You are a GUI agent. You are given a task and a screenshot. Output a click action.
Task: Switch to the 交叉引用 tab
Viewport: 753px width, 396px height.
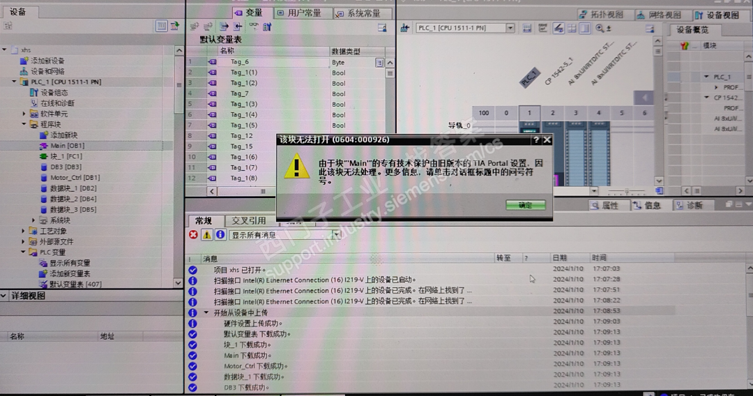pyautogui.click(x=249, y=220)
